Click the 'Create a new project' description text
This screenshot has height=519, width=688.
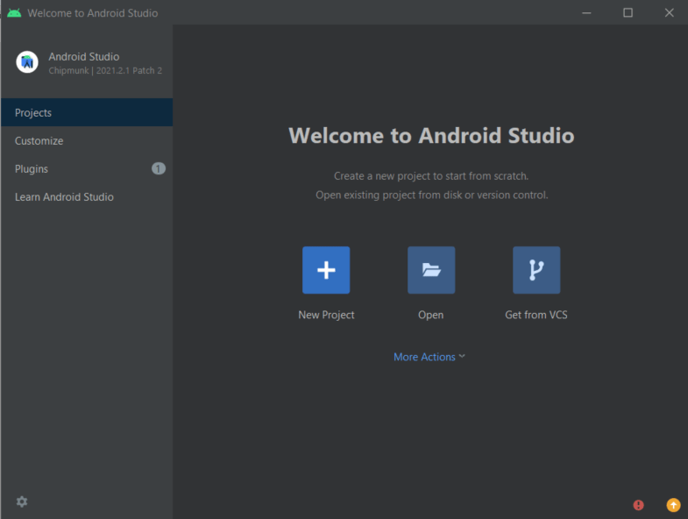(431, 176)
